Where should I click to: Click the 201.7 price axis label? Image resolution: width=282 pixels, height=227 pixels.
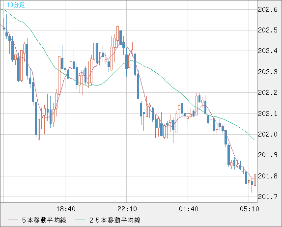click(x=268, y=197)
